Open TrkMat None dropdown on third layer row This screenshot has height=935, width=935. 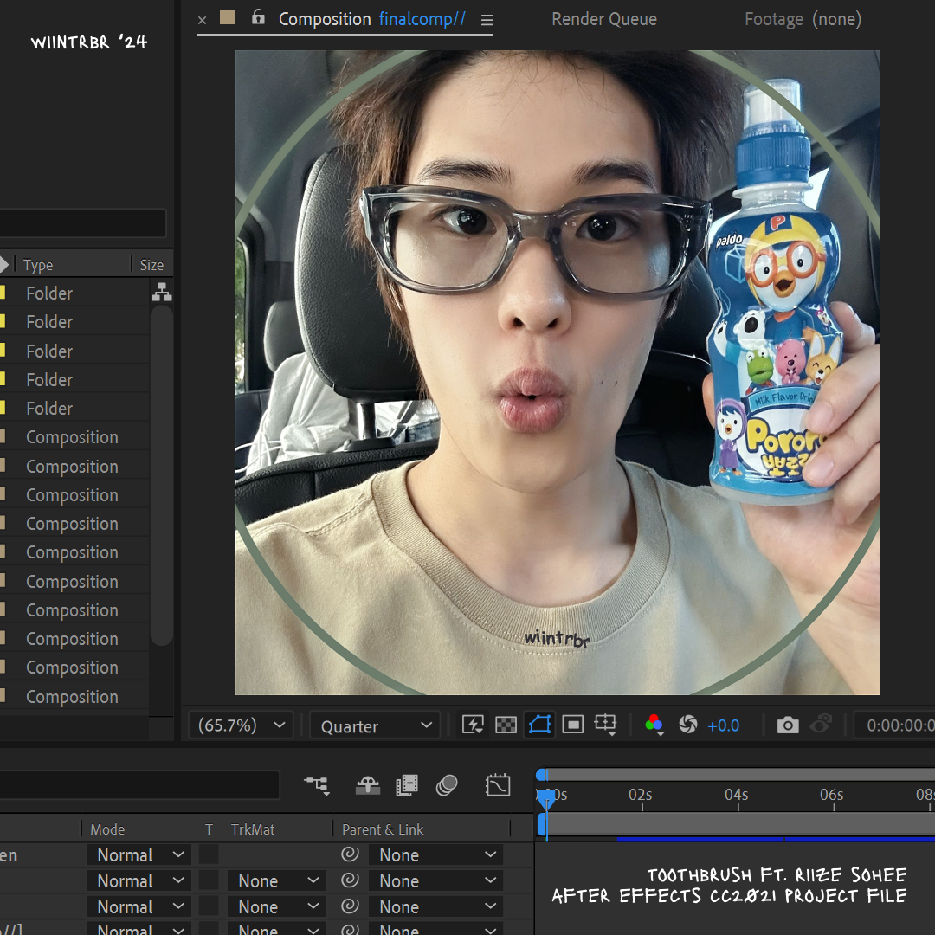(277, 907)
